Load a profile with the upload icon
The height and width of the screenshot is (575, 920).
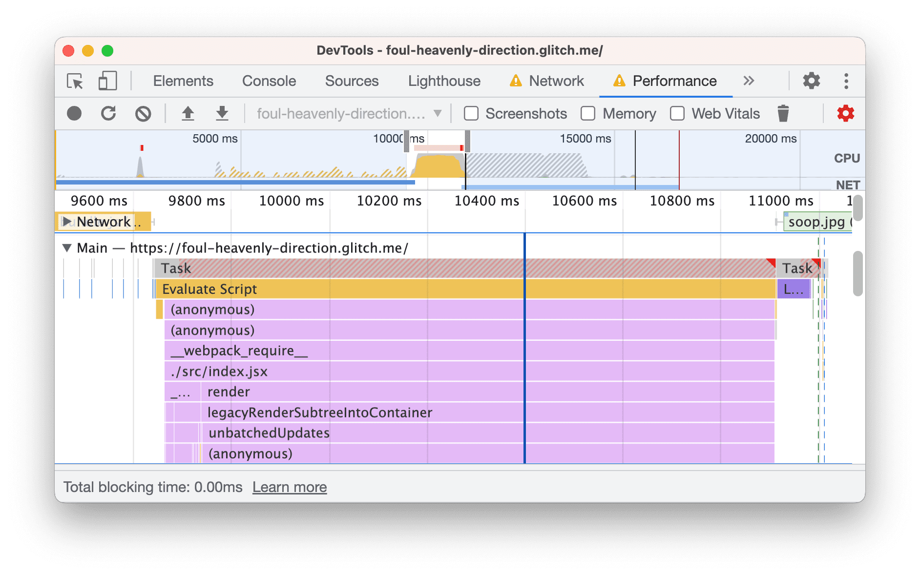click(188, 114)
